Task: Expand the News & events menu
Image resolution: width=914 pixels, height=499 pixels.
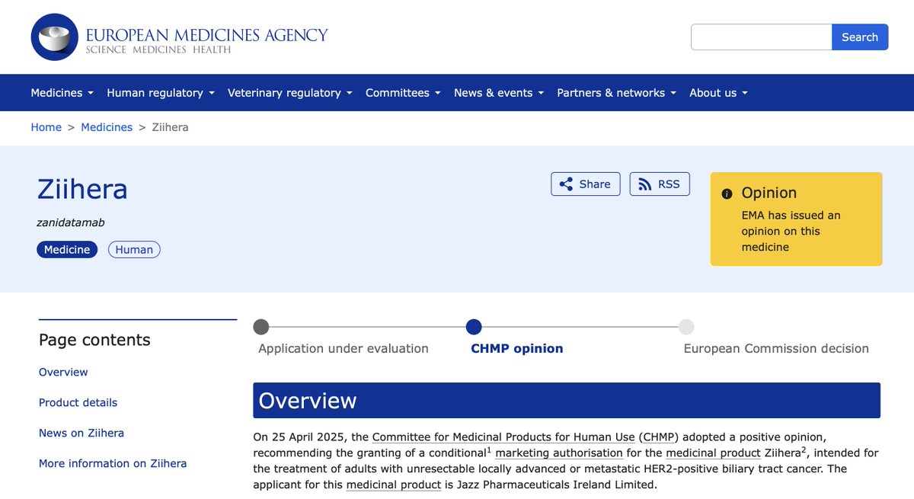Action: click(499, 93)
